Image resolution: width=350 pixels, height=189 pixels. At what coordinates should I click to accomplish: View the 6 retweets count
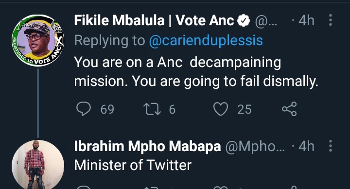[172, 109]
